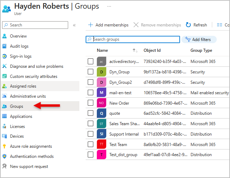Image resolution: width=230 pixels, height=178 pixels.
Task: Go to Diagnose and solve problems
Action: 36,66
